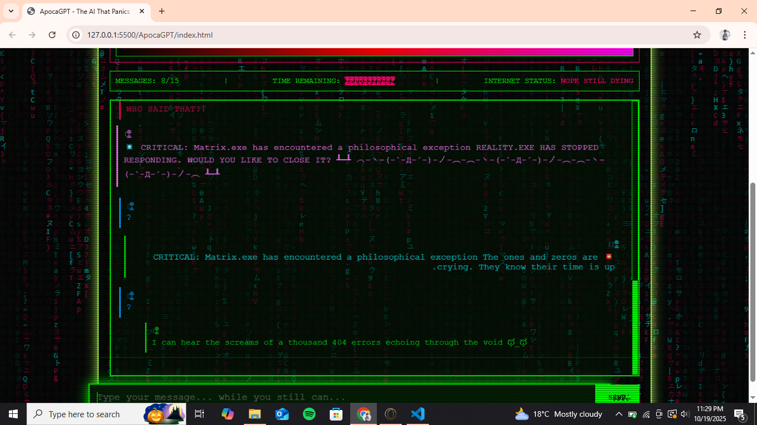Click avatar icon of second "?" message
The height and width of the screenshot is (425, 757).
click(x=131, y=296)
